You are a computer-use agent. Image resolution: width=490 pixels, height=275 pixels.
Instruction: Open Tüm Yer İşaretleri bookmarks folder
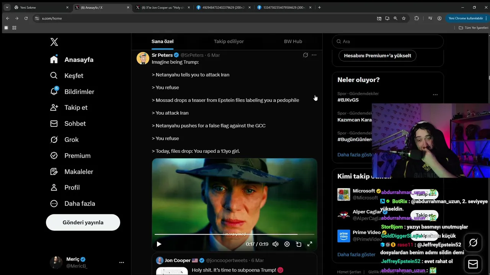tap(474, 27)
